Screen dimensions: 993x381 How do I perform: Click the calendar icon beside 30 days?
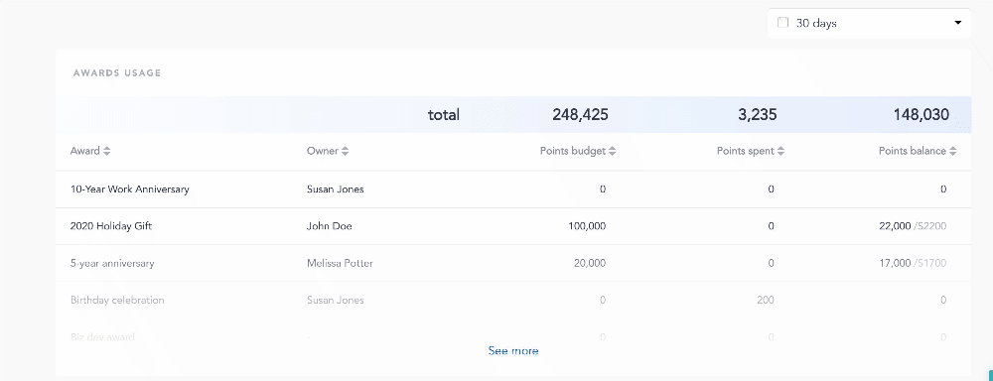tap(782, 23)
